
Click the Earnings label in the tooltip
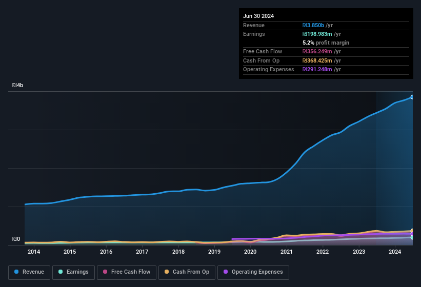(x=254, y=34)
